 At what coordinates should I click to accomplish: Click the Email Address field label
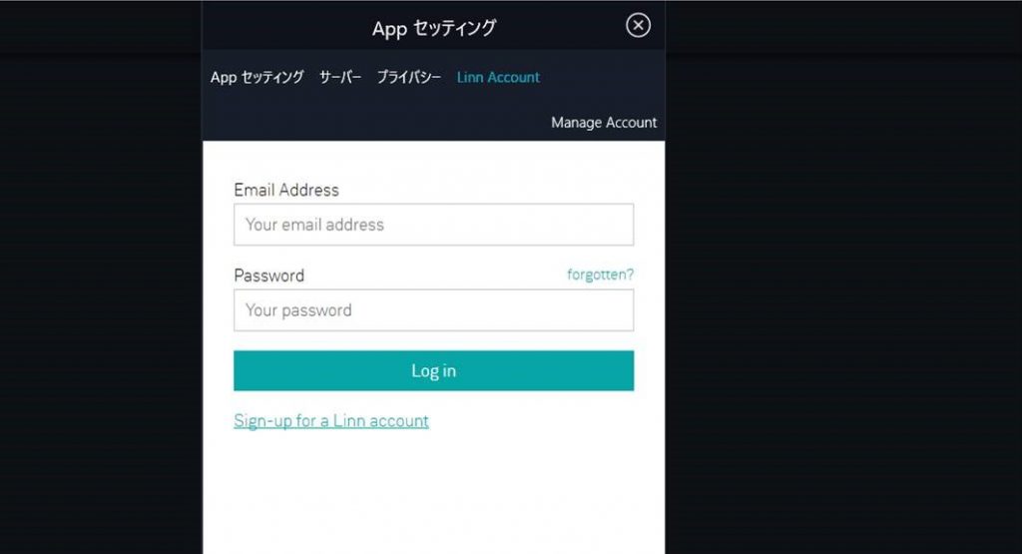tap(286, 190)
